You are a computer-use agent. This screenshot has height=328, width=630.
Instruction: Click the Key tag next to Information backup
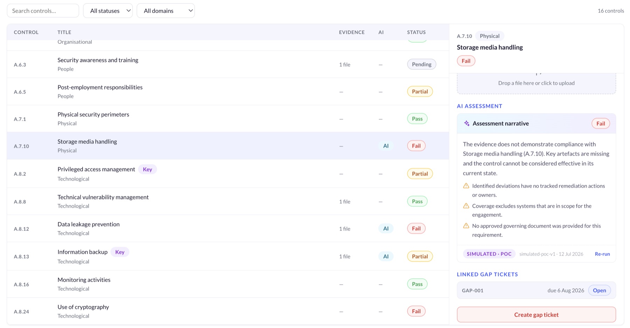point(120,252)
